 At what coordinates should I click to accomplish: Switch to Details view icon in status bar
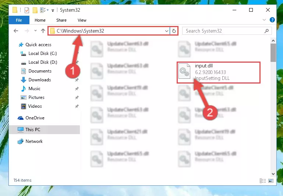[x=263, y=181]
